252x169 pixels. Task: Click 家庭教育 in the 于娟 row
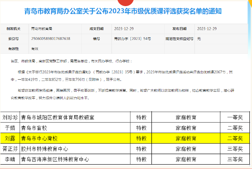[x=186, y=128]
